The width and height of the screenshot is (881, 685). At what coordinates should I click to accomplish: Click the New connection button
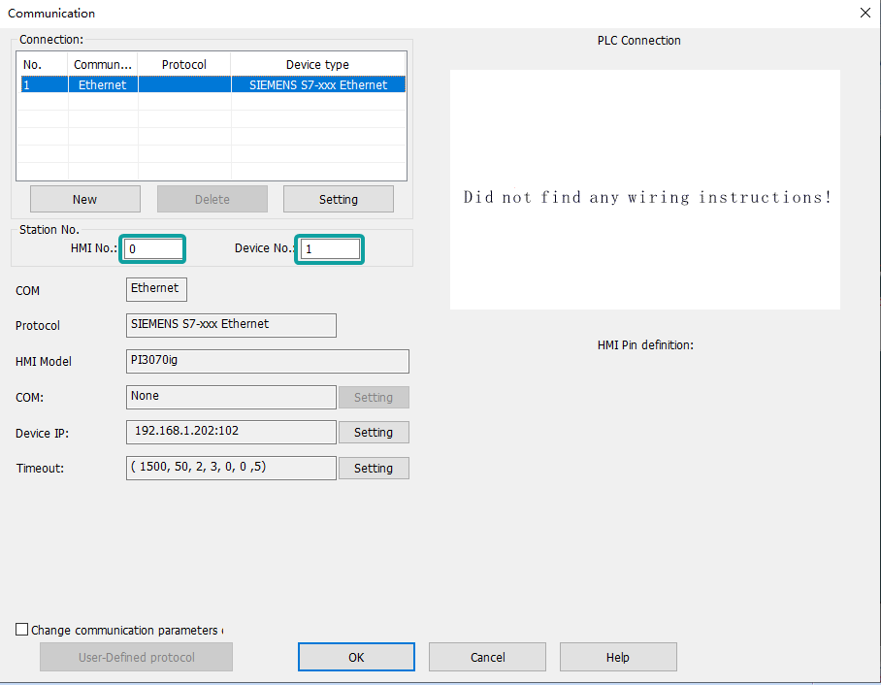(x=84, y=198)
